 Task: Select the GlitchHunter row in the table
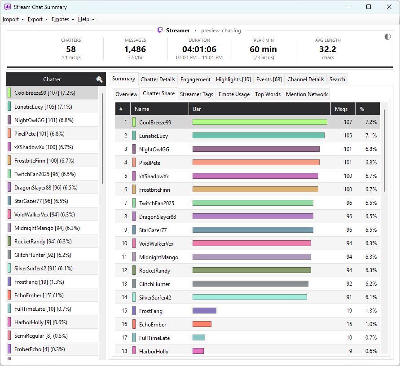(247, 284)
